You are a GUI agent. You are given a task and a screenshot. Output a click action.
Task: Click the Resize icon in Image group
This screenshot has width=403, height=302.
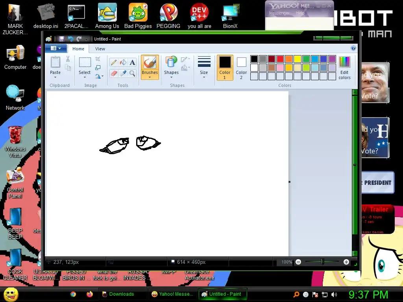(98, 68)
